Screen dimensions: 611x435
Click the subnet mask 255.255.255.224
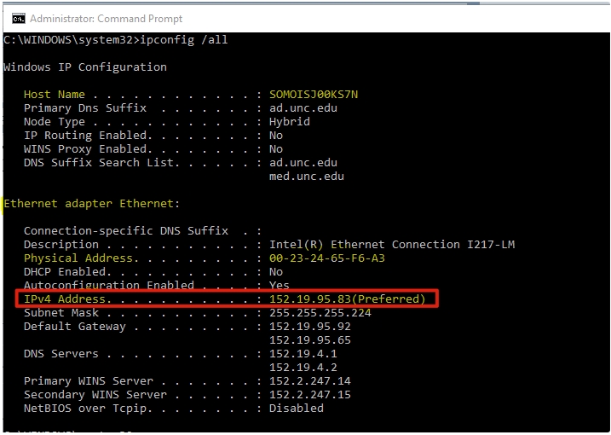tap(320, 313)
